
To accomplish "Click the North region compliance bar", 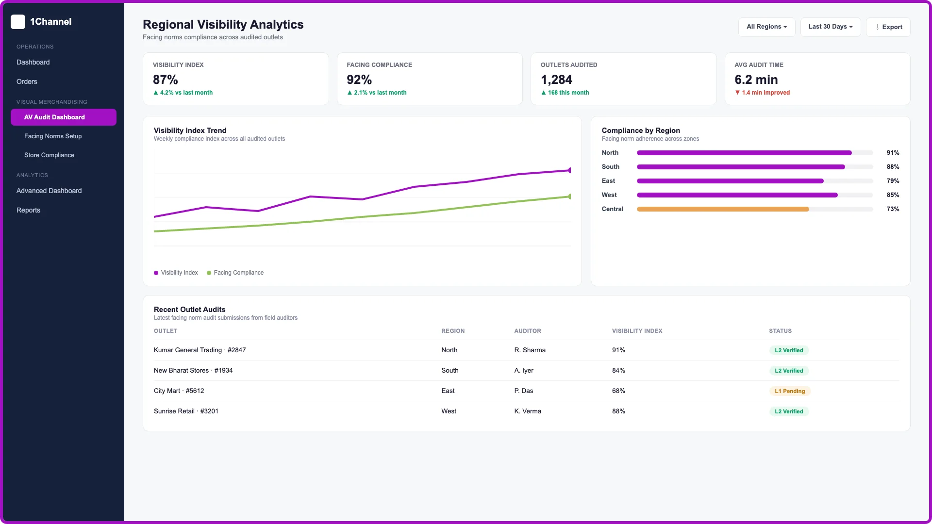I will pyautogui.click(x=755, y=153).
